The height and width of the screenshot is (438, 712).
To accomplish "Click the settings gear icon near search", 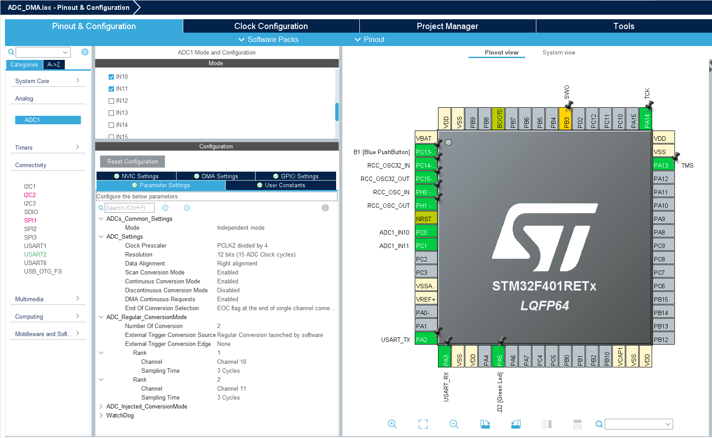I will click(x=85, y=52).
